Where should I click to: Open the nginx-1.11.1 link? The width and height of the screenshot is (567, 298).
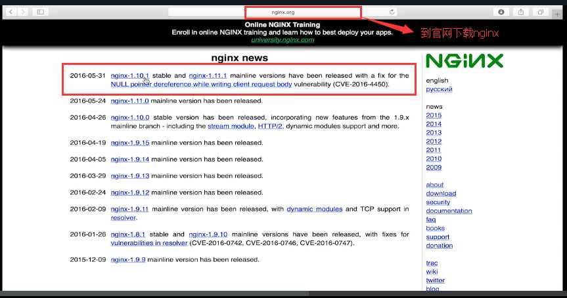(208, 76)
